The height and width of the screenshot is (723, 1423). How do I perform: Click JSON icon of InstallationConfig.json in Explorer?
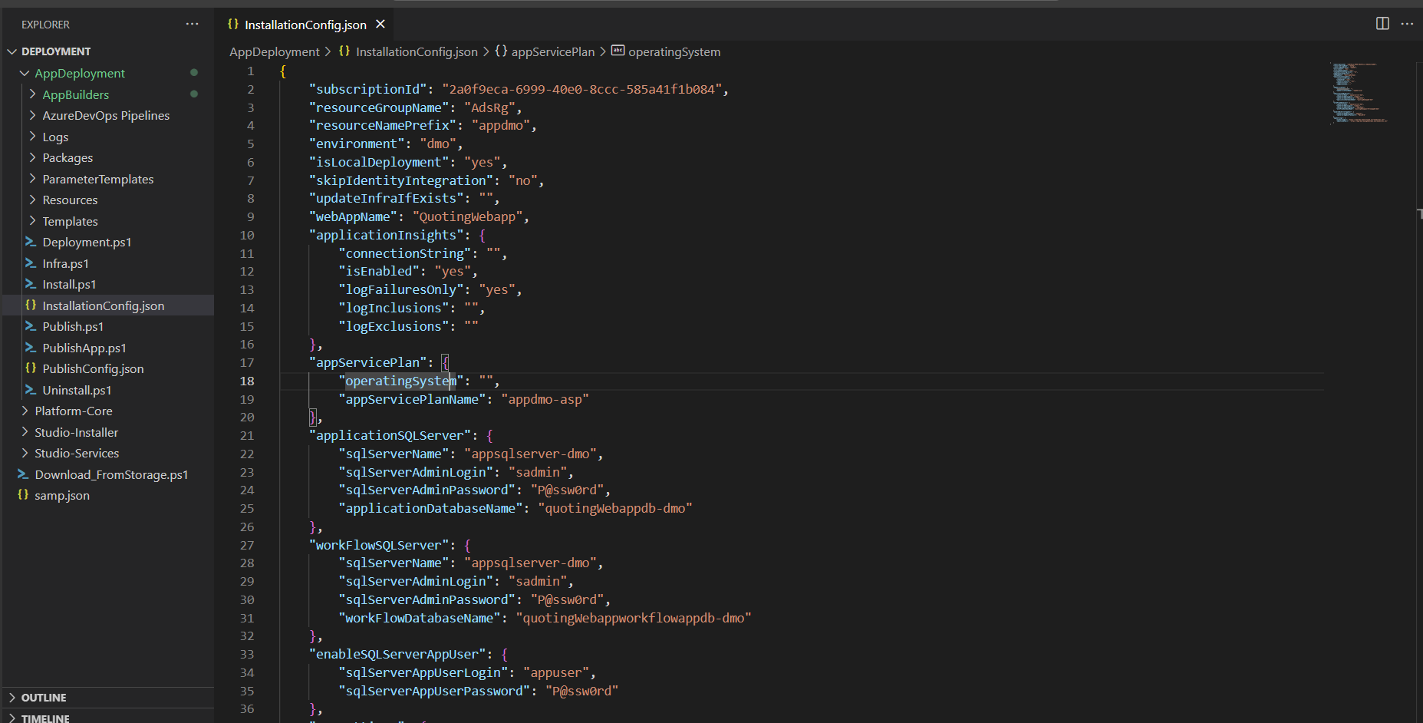coord(31,305)
